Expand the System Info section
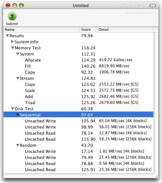162x183 pixels. coord(12,42)
